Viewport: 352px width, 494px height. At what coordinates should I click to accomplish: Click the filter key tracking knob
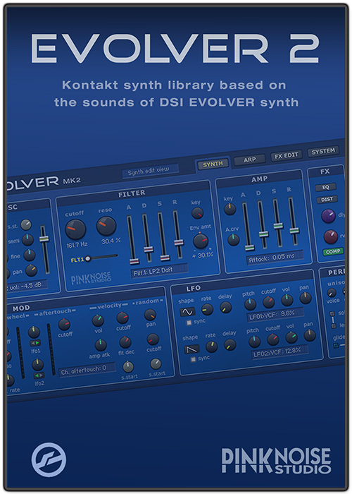[x=197, y=213]
